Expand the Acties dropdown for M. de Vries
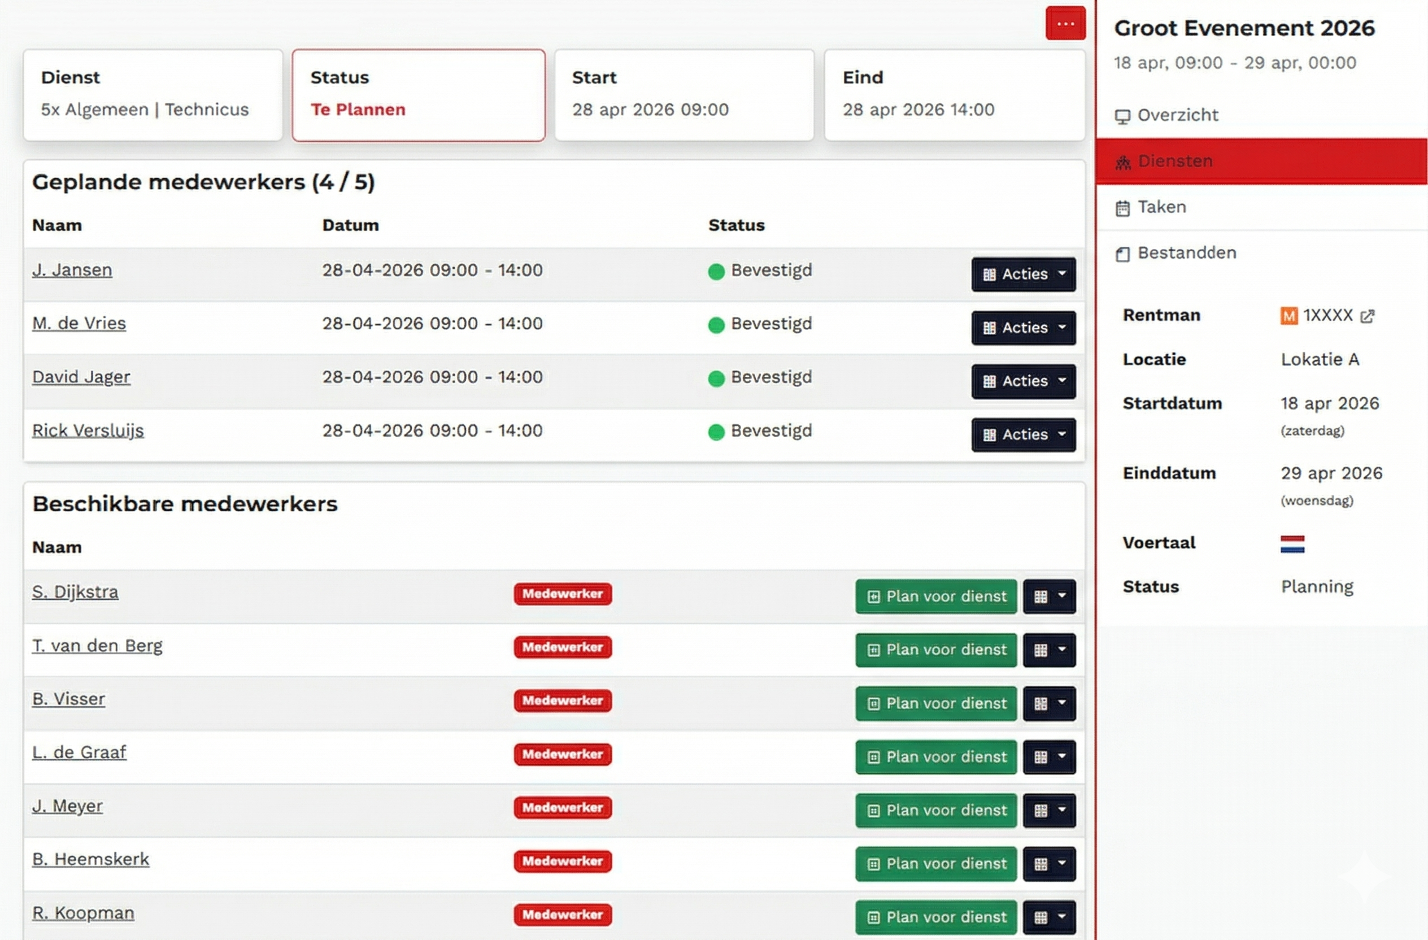Screen dimensions: 1428x940 [1061, 328]
